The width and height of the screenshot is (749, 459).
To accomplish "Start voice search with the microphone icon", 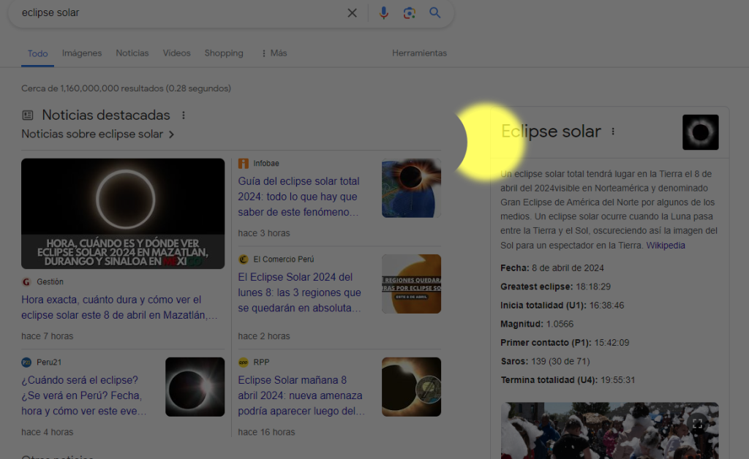I will coord(383,13).
